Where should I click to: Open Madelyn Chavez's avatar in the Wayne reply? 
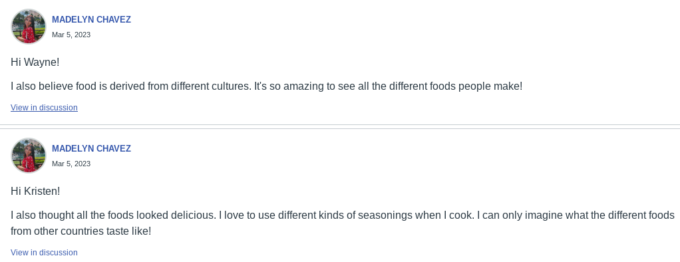pyautogui.click(x=28, y=27)
